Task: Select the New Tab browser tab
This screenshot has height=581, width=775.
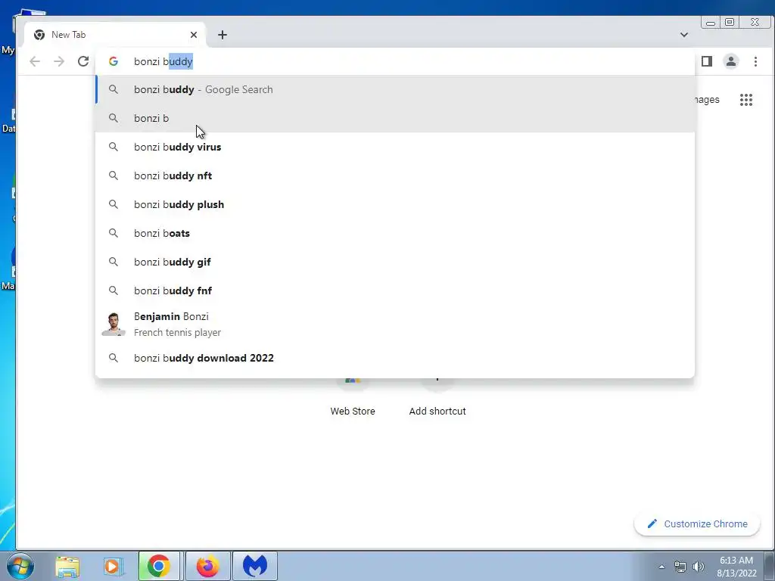Action: click(x=115, y=35)
